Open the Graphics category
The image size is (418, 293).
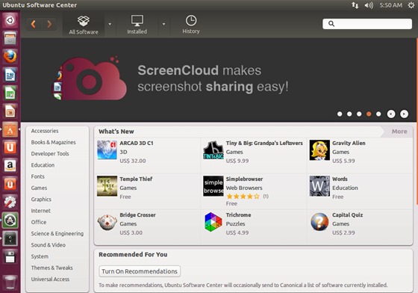point(41,200)
